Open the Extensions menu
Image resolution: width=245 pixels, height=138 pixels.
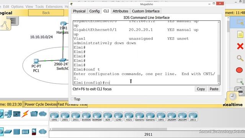pyautogui.click(x=54, y=7)
